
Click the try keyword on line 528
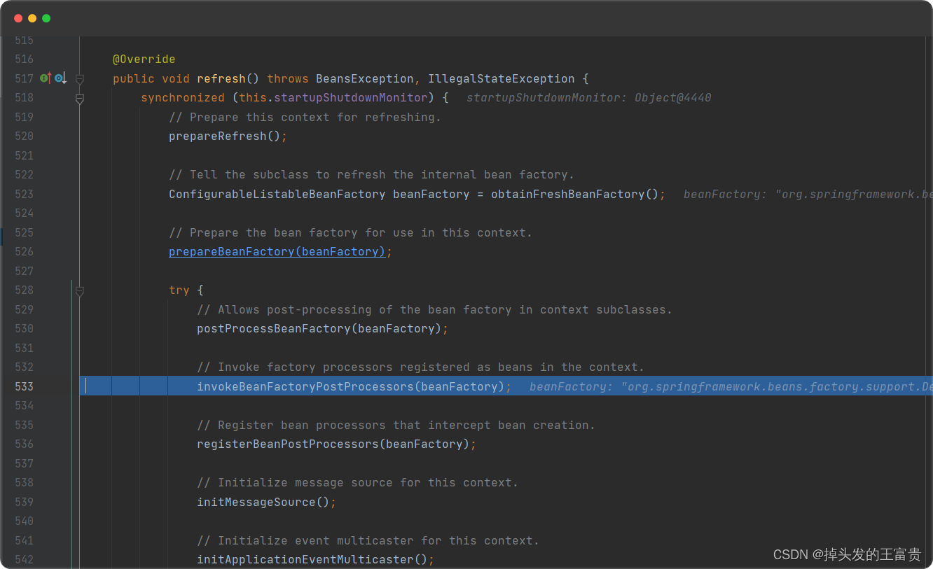tap(179, 290)
